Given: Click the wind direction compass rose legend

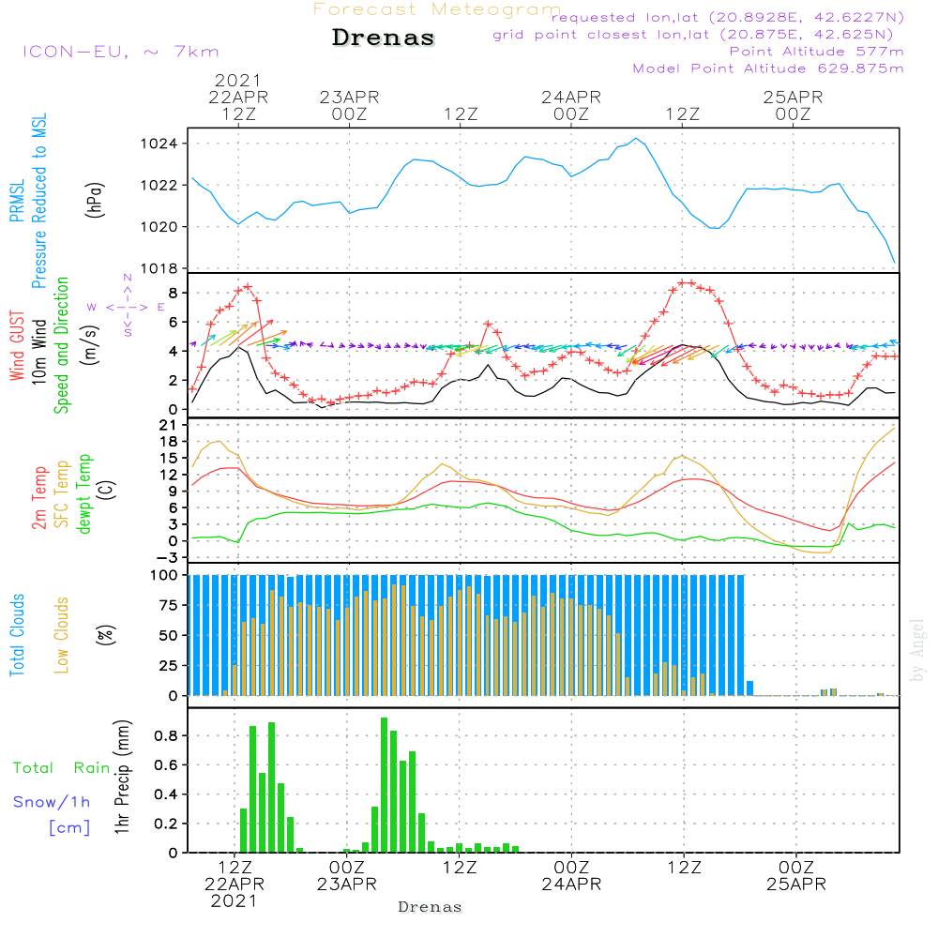Looking at the screenshot, I should point(127,307).
